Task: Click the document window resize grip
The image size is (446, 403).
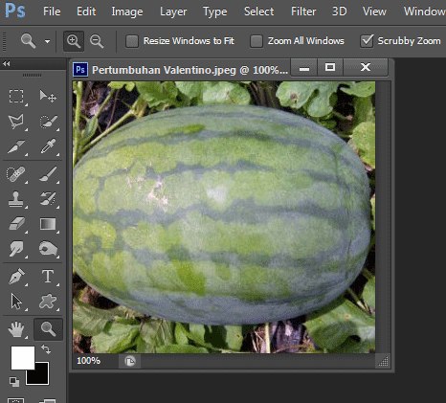Action: pyautogui.click(x=383, y=361)
